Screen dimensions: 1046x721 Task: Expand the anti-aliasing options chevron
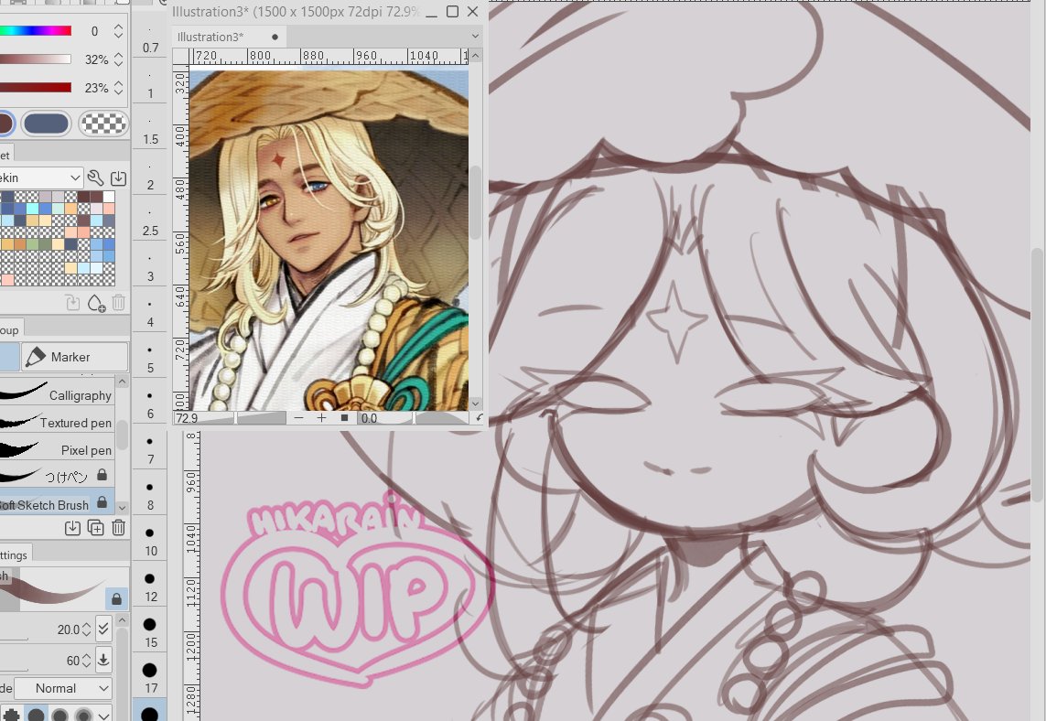[x=103, y=715]
